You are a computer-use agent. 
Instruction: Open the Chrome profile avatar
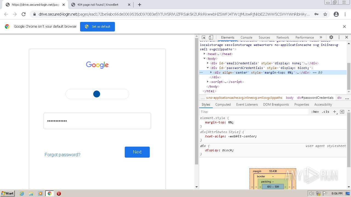[x=336, y=14]
